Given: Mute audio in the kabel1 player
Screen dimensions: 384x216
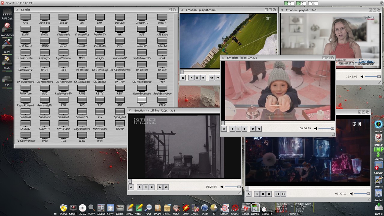Looking at the screenshot, I should point(316,128).
